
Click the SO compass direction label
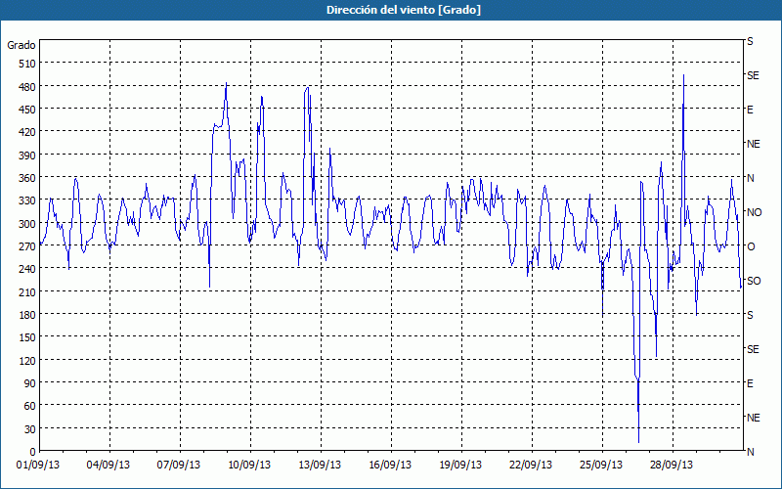click(x=754, y=281)
